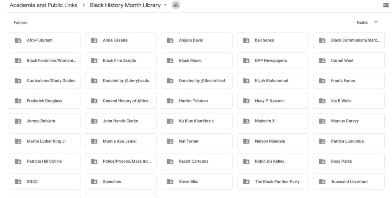
Task: Open the Speeches folder
Action: [121, 182]
